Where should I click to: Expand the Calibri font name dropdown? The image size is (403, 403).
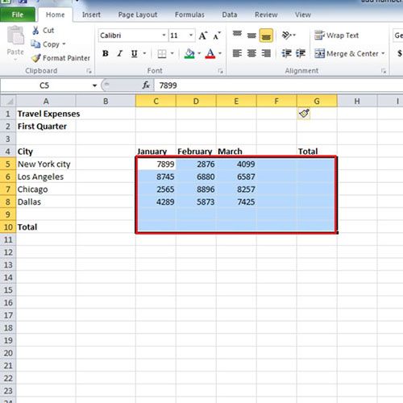(x=164, y=35)
